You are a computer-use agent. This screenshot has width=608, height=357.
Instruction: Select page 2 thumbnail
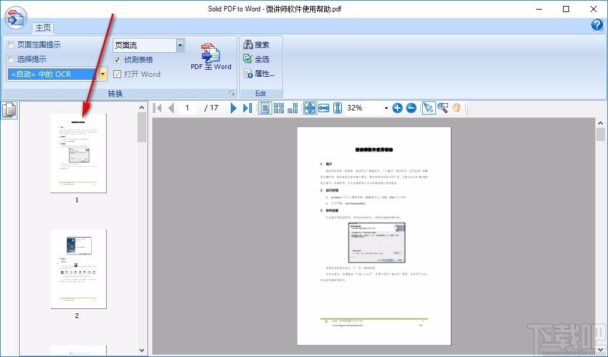[x=79, y=269]
